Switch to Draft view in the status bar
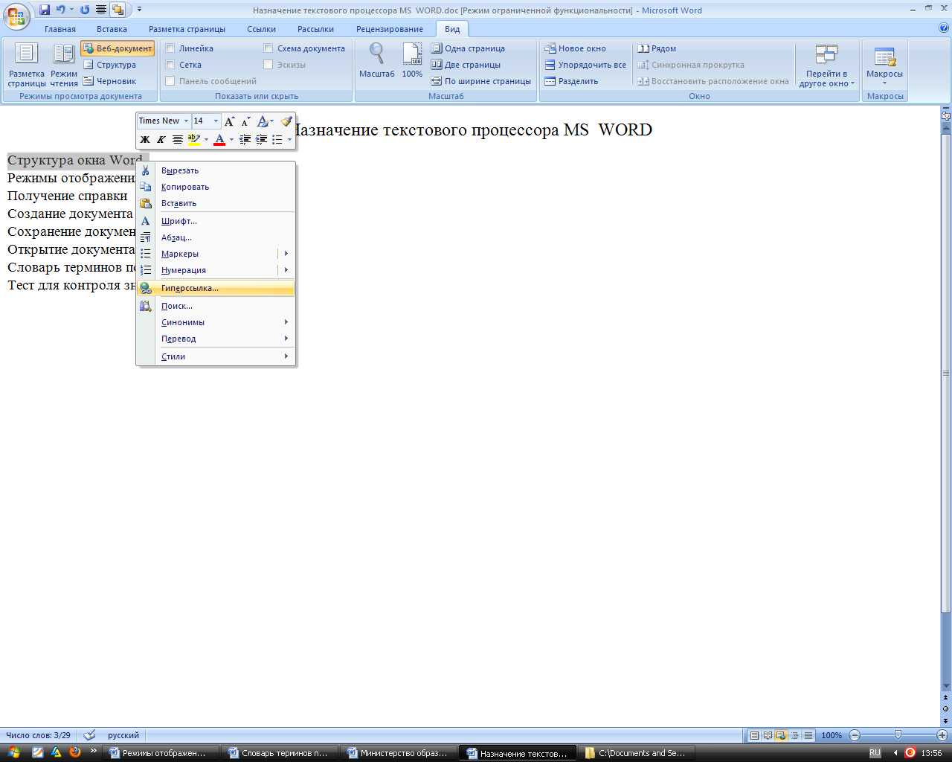This screenshot has width=952, height=762. pyautogui.click(x=808, y=735)
